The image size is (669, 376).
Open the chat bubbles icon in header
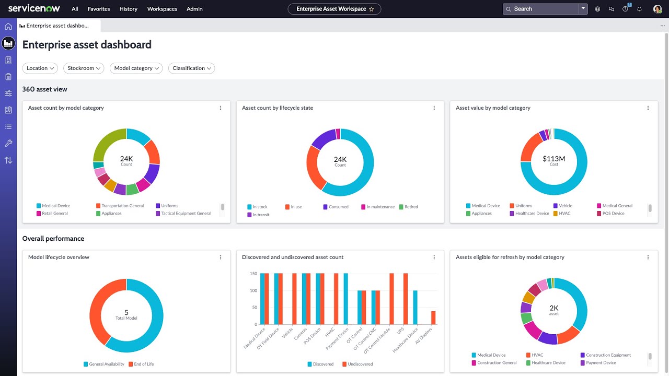point(612,9)
